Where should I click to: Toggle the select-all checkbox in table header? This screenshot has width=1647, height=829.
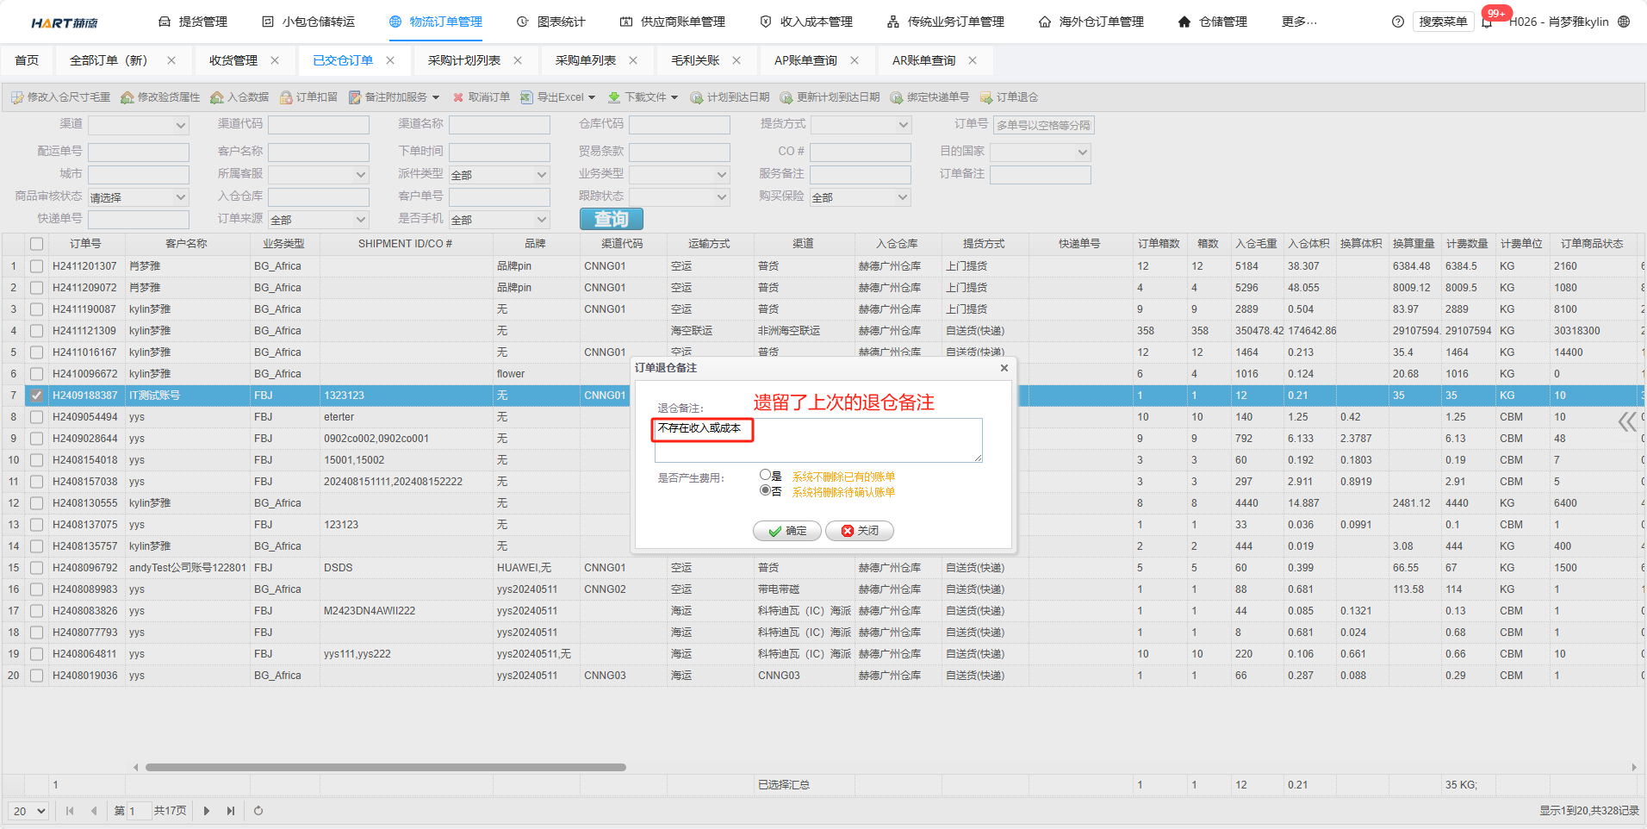tap(36, 244)
